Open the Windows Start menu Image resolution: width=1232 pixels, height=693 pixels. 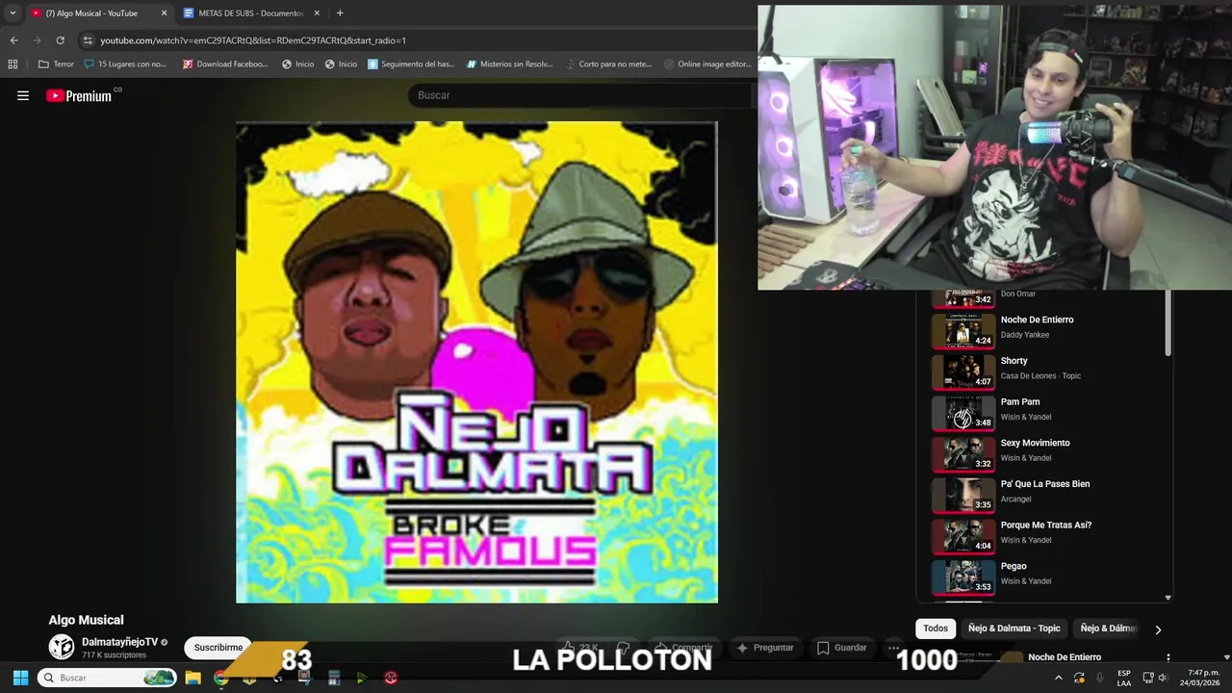coord(20,678)
